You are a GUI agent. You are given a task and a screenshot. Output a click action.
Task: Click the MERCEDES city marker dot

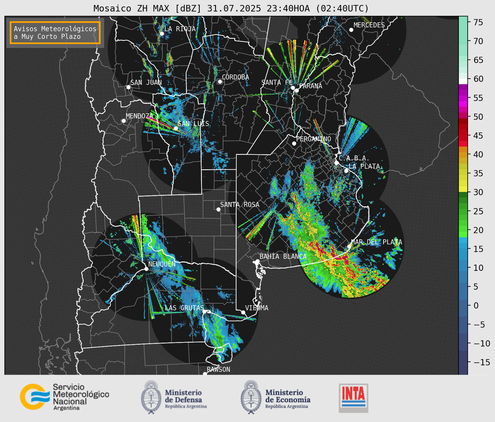point(351,30)
